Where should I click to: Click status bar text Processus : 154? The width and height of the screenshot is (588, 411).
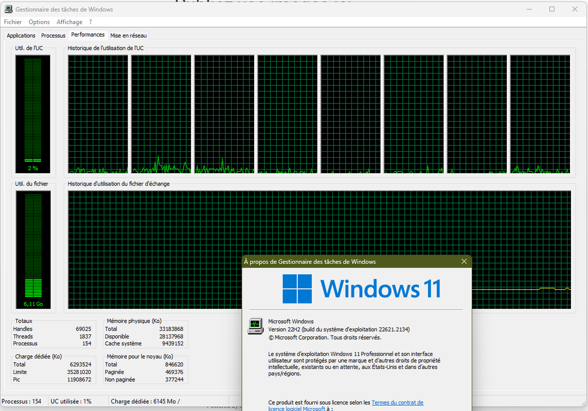(22, 401)
